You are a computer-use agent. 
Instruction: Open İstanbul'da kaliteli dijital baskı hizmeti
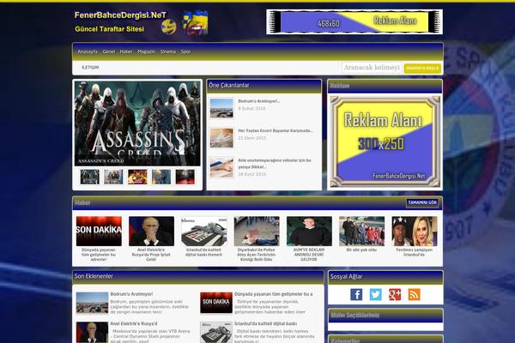tap(203, 252)
